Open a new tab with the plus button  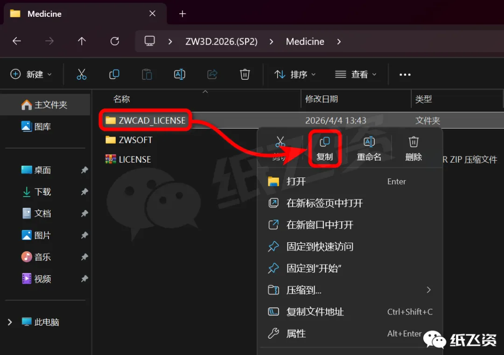click(182, 14)
